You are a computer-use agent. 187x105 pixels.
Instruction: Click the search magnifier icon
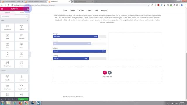tap(26, 17)
